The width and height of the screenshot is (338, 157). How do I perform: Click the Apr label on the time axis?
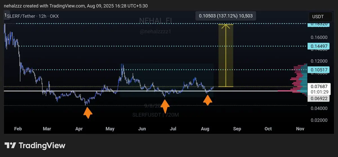[x=79, y=129]
